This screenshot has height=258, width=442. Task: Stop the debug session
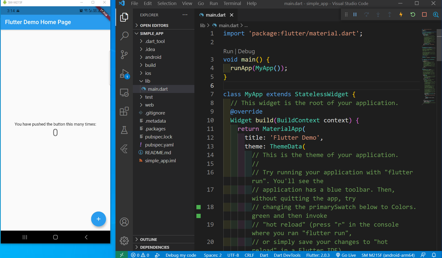pos(424,15)
